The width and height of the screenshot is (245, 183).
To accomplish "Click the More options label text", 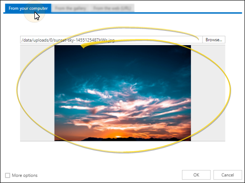I will (25, 175).
